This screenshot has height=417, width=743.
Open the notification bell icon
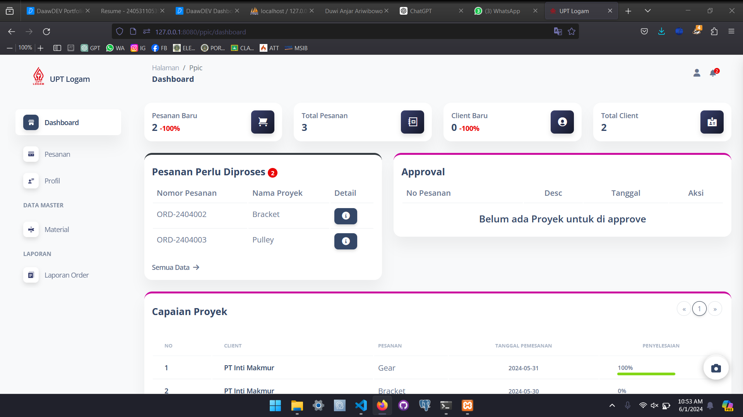(x=713, y=73)
